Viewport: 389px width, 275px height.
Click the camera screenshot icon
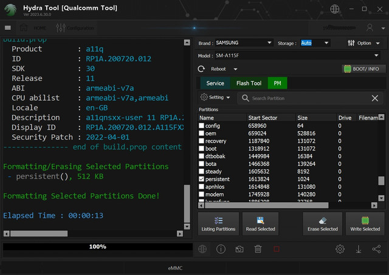point(239,249)
